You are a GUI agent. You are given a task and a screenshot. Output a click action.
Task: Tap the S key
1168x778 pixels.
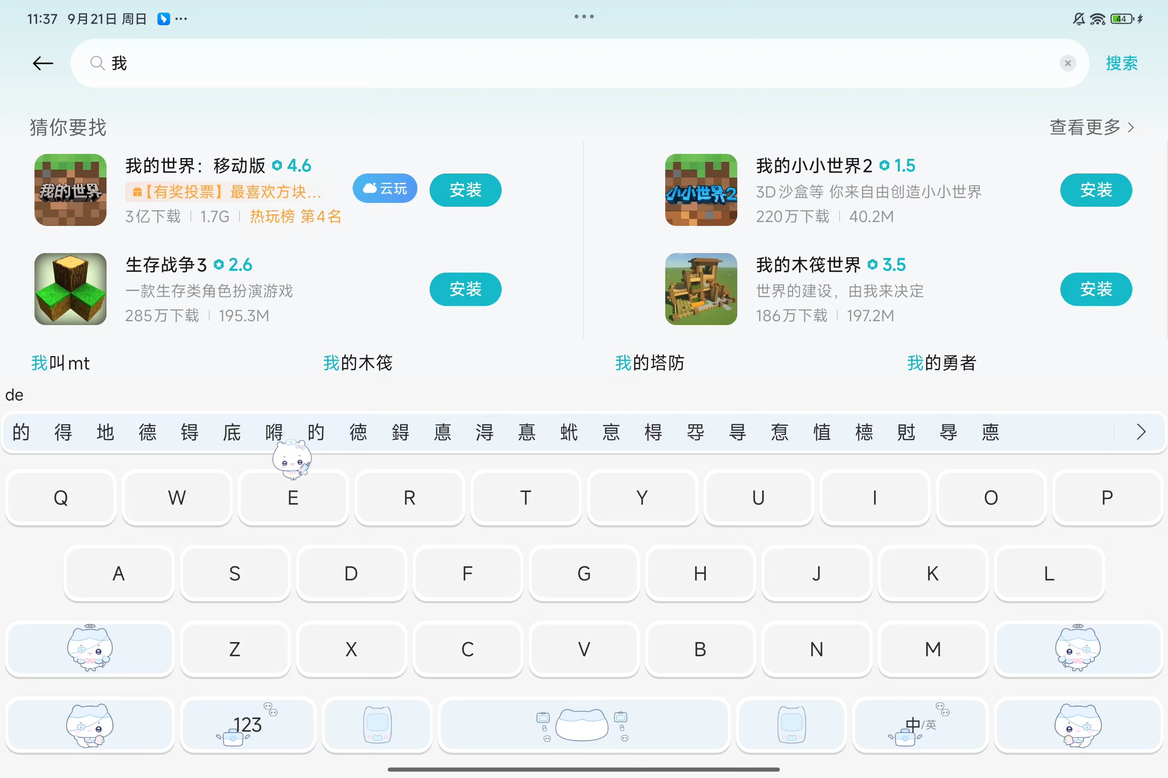[235, 574]
